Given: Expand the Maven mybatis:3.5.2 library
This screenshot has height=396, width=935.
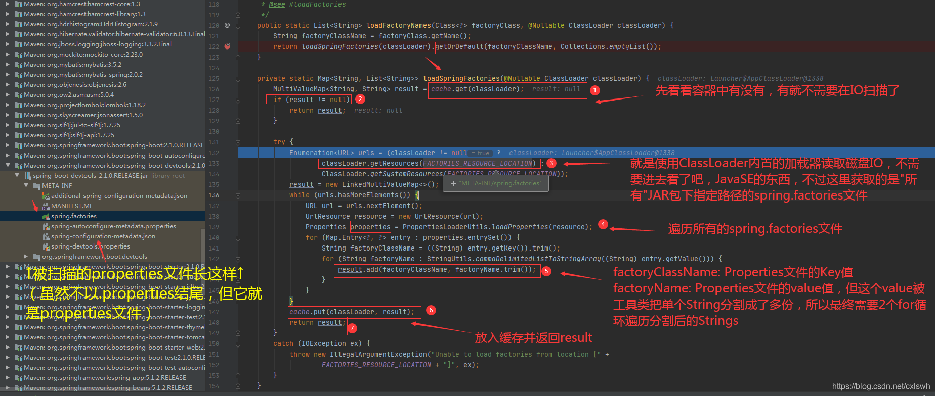Looking at the screenshot, I should 8,64.
